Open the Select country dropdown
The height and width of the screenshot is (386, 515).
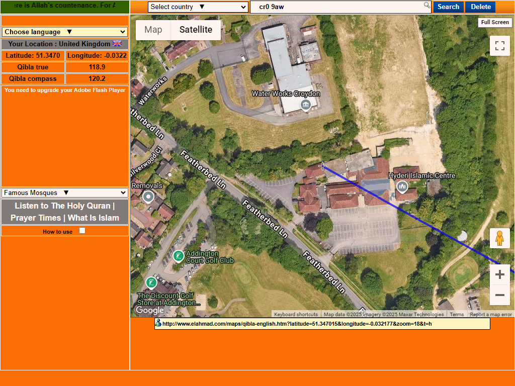pyautogui.click(x=198, y=7)
